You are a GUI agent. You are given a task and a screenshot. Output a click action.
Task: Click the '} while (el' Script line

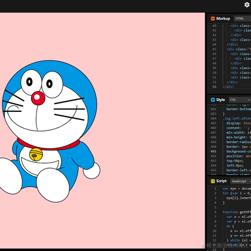[238, 240]
